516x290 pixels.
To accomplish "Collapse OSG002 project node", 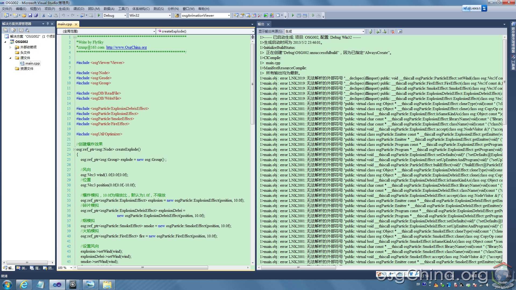I will pyautogui.click(x=5, y=42).
